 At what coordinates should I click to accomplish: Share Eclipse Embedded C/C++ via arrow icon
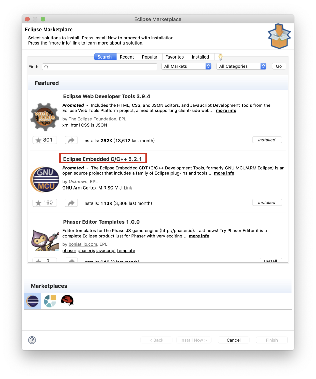click(71, 203)
